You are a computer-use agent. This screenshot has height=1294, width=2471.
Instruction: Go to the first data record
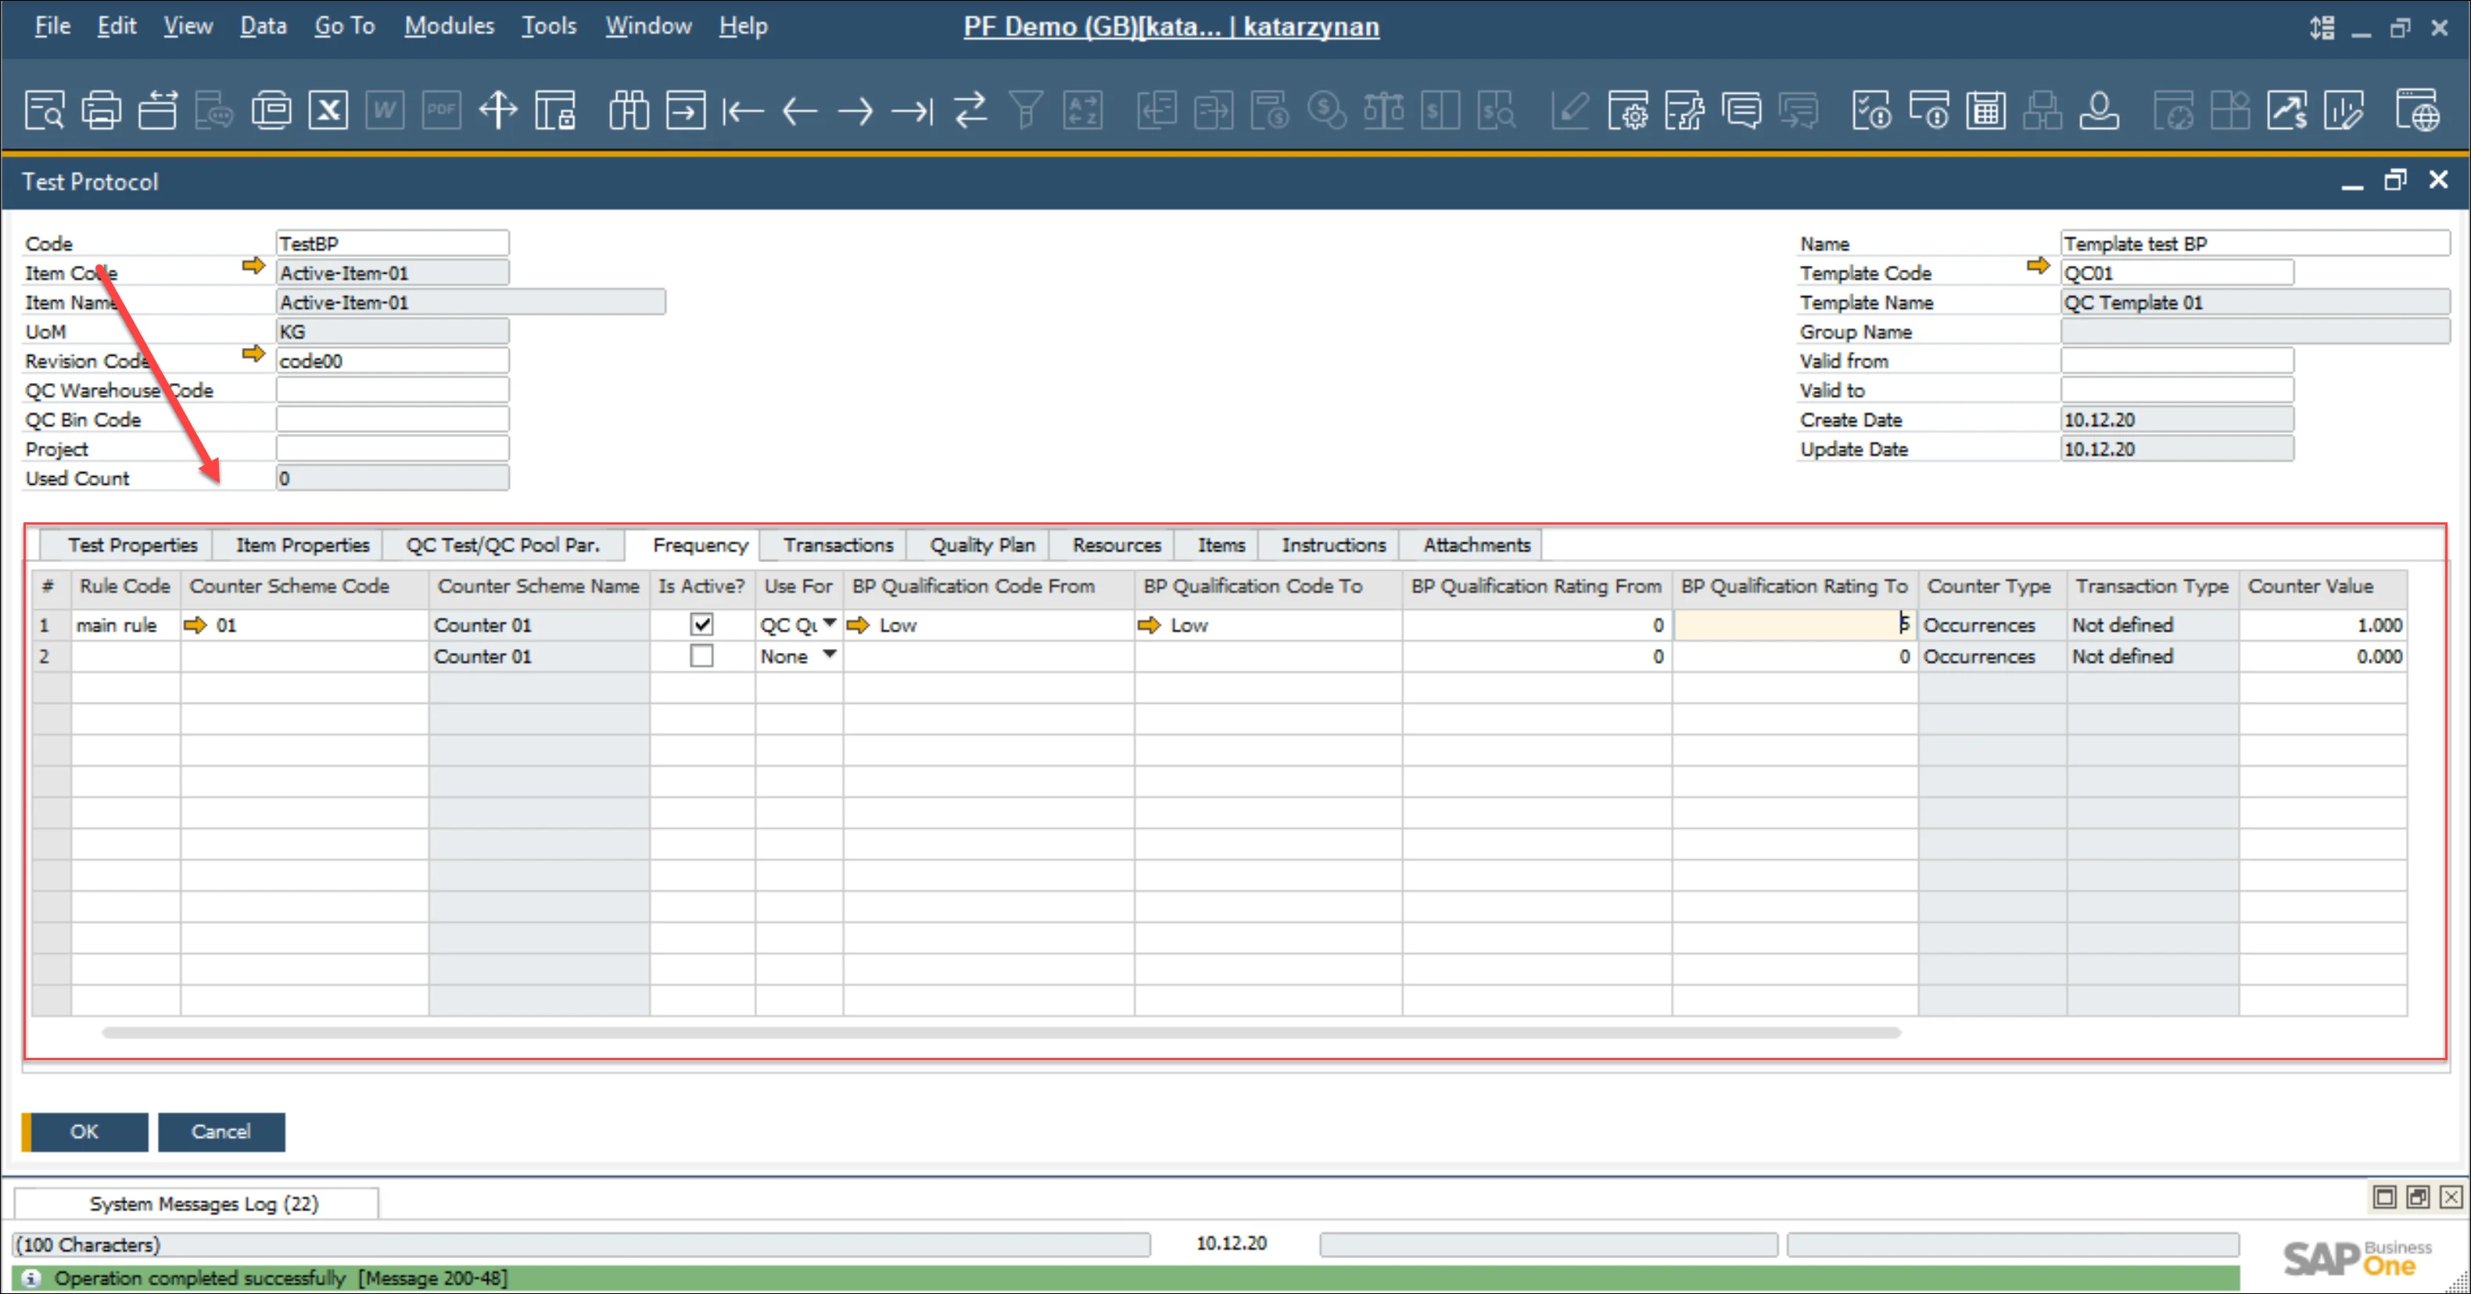point(742,111)
